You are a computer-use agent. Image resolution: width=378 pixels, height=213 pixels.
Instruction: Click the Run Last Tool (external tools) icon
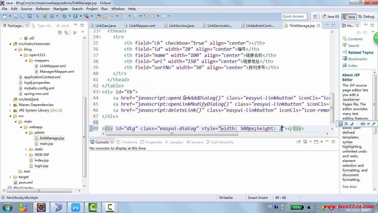coord(86,16)
